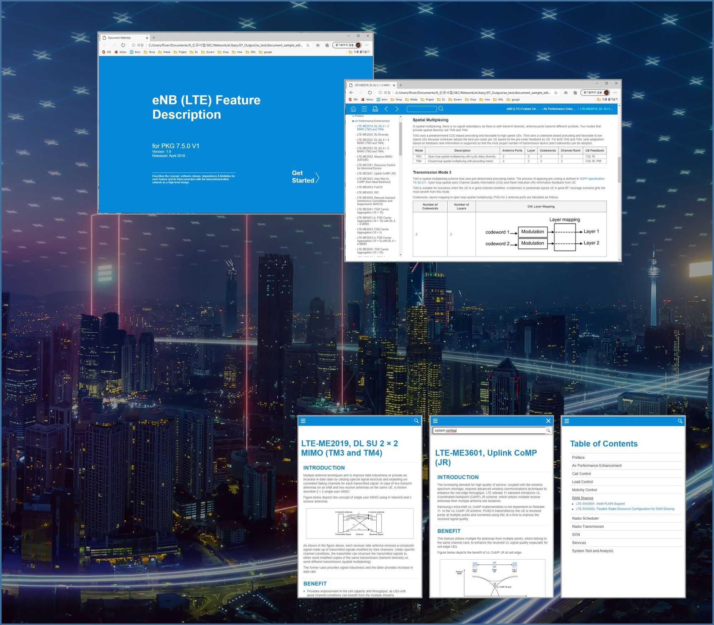This screenshot has height=625, width=714.
Task: Go to previous topic with left chevron
Action: tap(386, 109)
